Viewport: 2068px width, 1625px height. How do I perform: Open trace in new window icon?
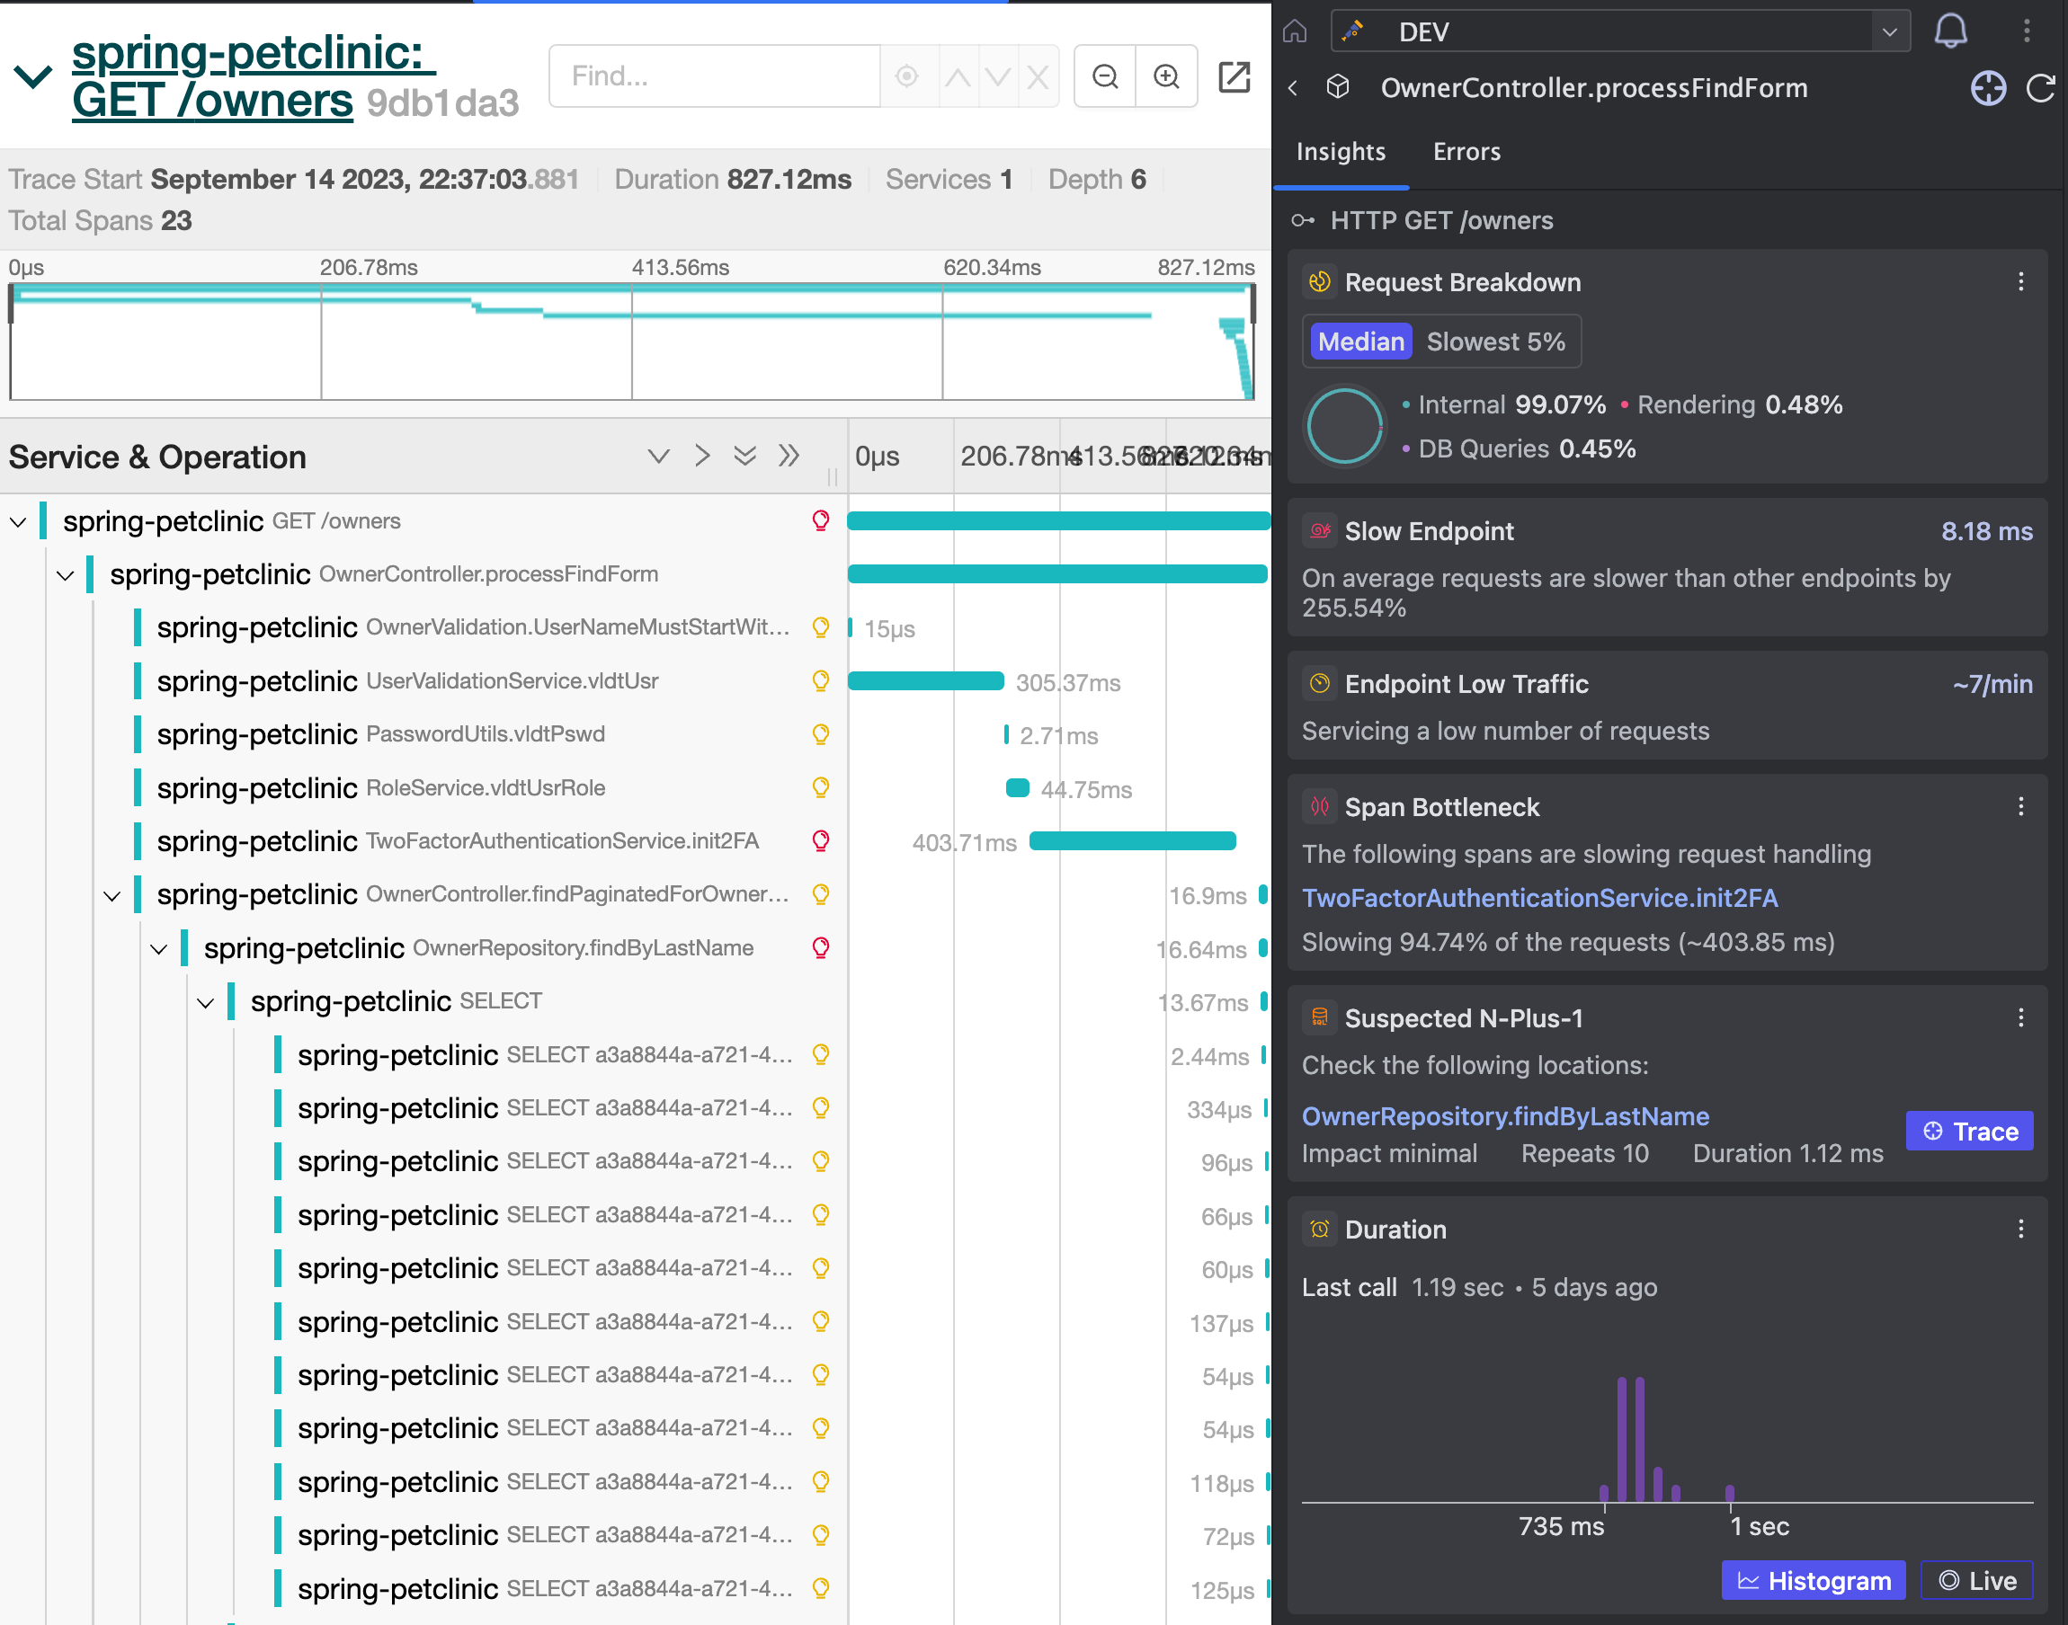1235,76
